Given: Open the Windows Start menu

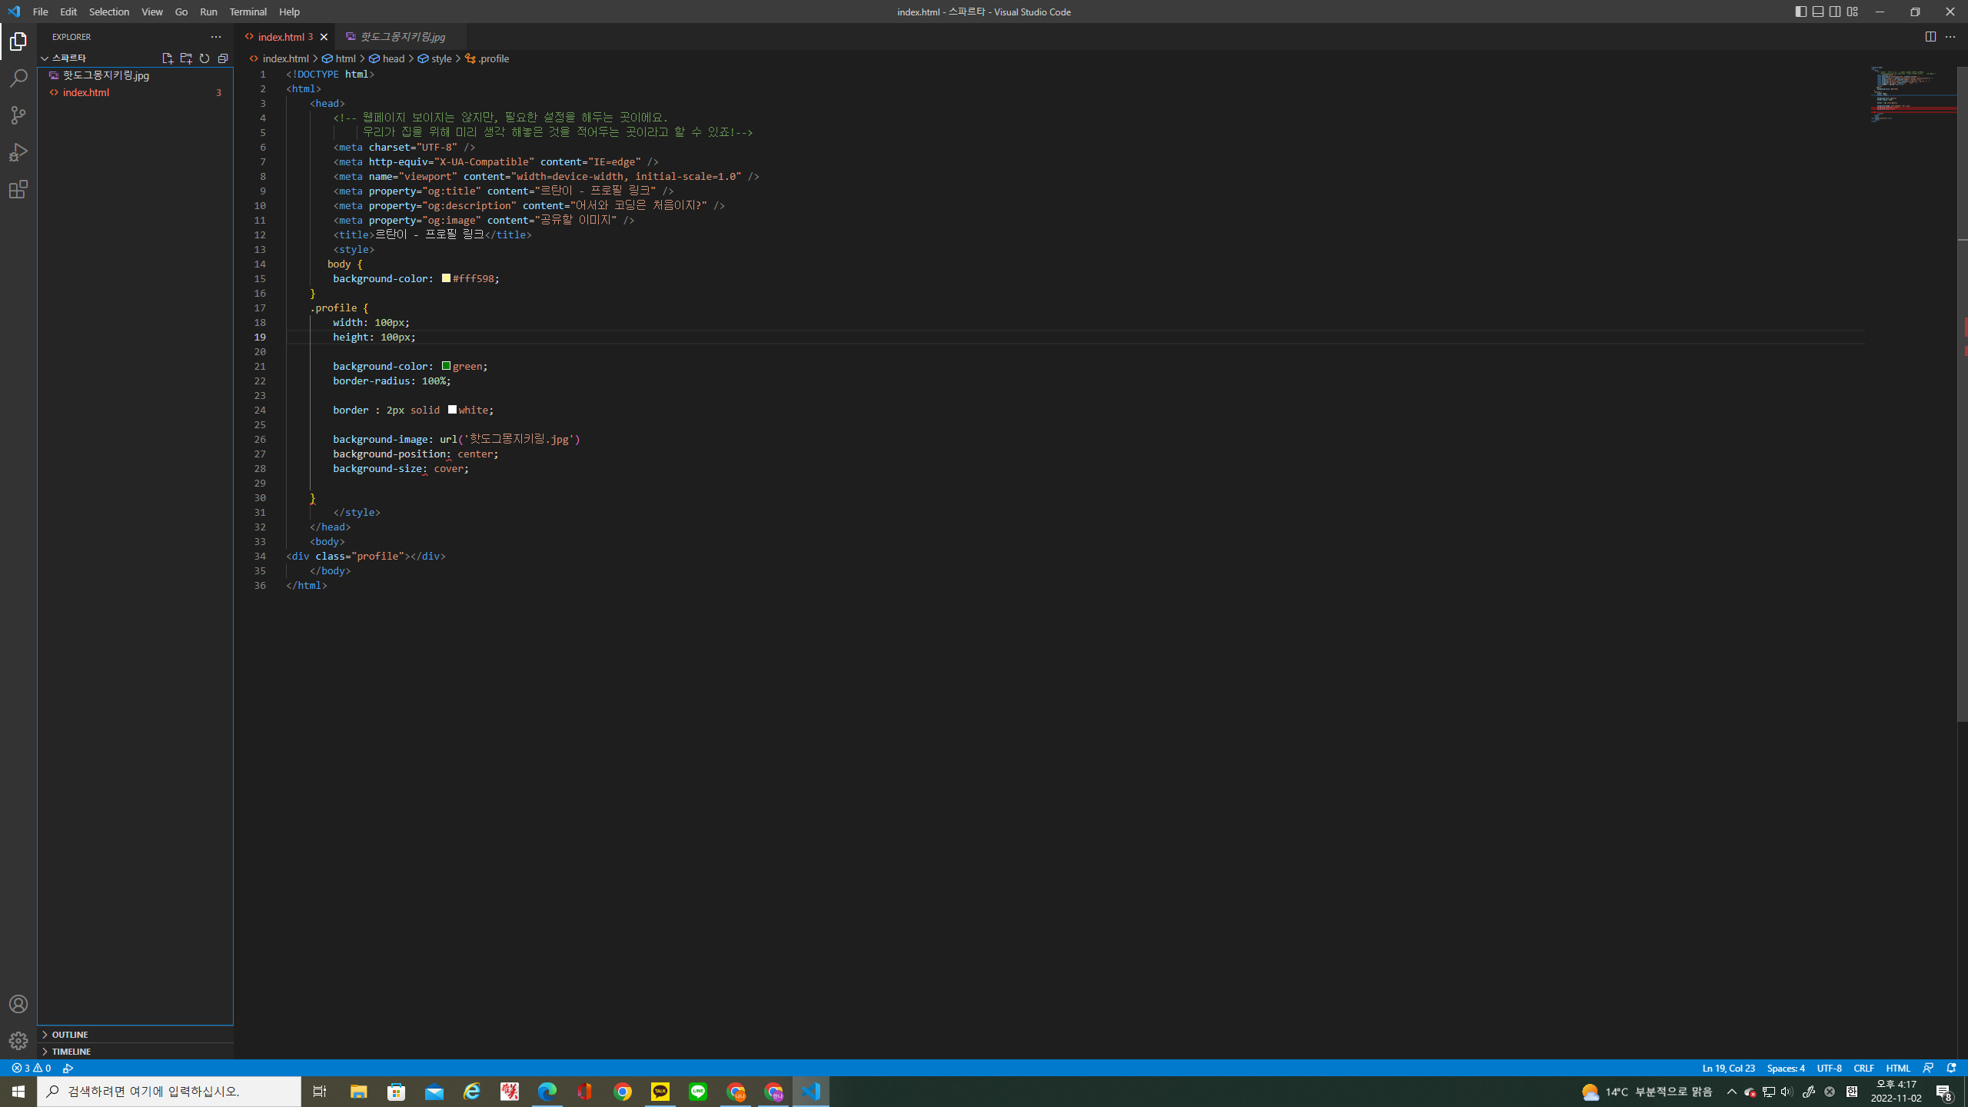Looking at the screenshot, I should [x=18, y=1092].
